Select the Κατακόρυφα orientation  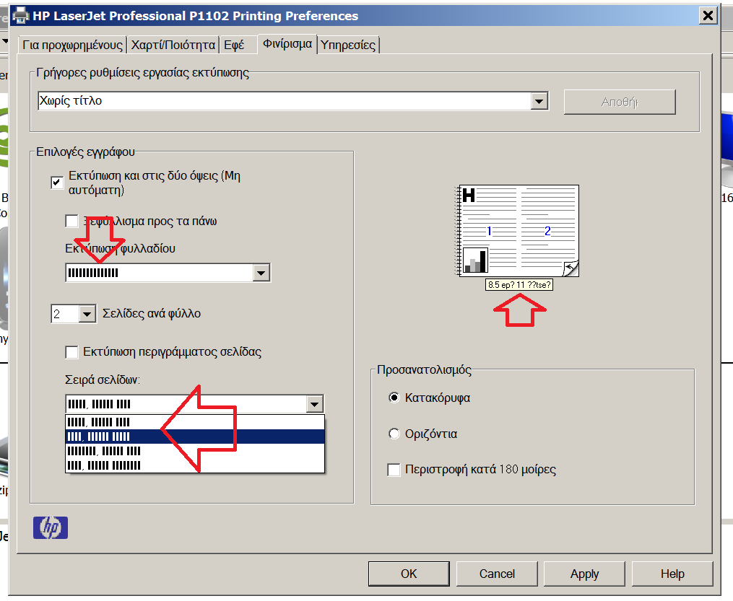point(394,398)
